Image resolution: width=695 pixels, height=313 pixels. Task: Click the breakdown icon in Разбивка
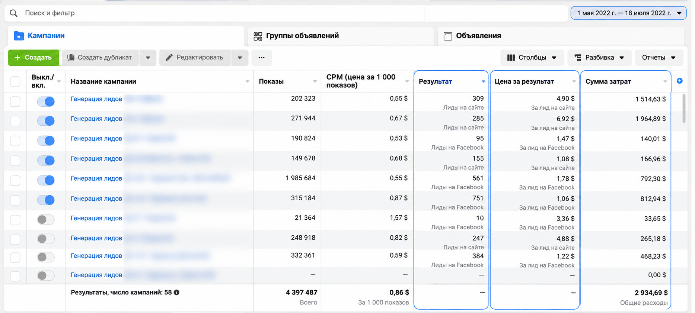578,58
